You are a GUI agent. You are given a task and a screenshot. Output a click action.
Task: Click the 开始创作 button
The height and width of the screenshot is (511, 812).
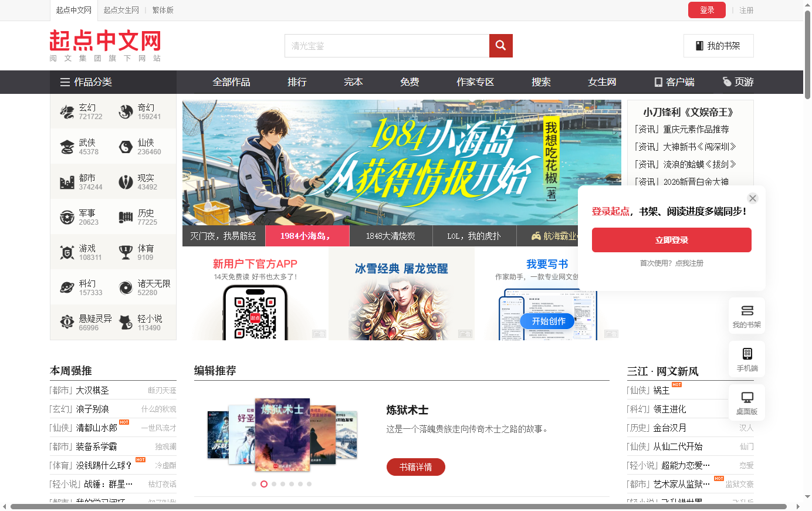tap(548, 321)
